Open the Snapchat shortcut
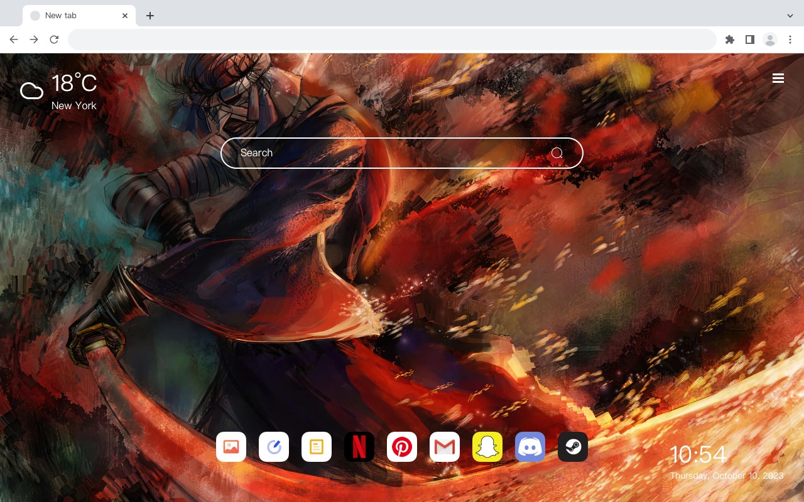The width and height of the screenshot is (804, 502). pyautogui.click(x=487, y=447)
